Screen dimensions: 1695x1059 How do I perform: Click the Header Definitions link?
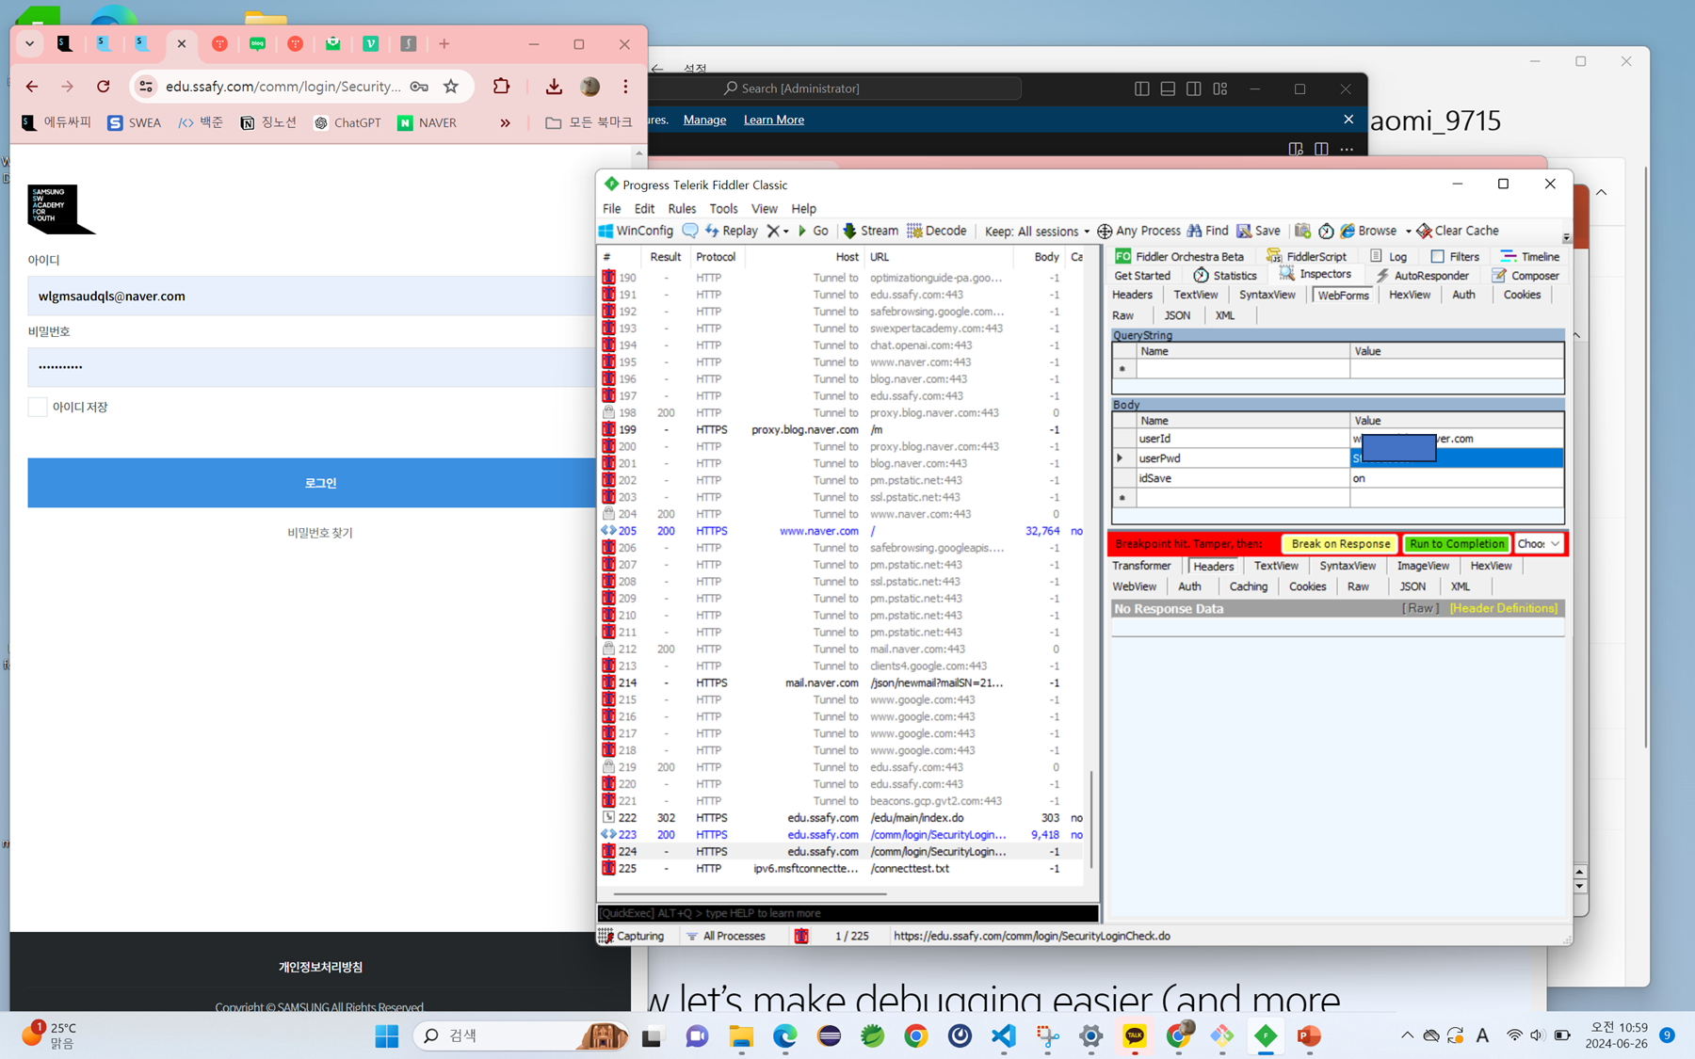(1504, 608)
